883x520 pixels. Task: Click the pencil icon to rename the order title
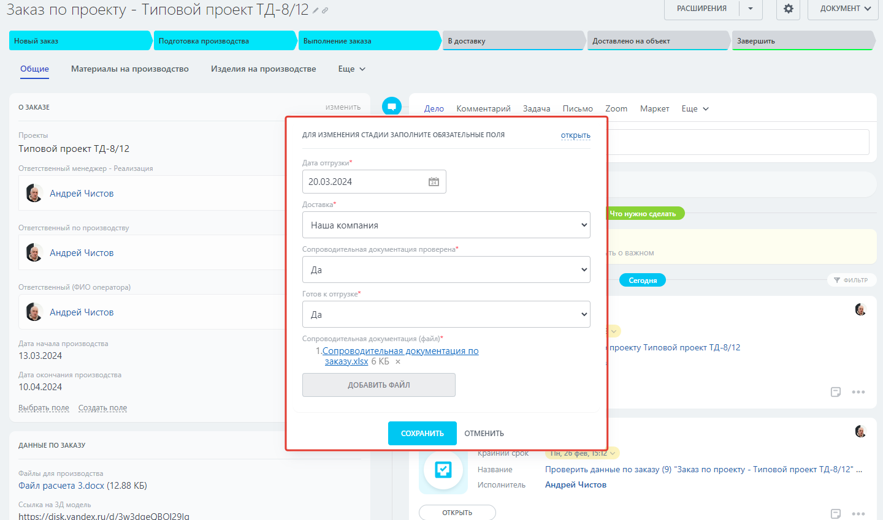pyautogui.click(x=316, y=10)
